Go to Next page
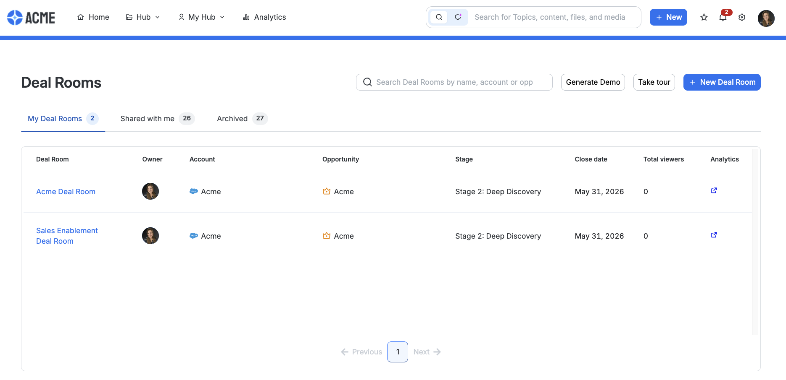786x380 pixels. [427, 352]
